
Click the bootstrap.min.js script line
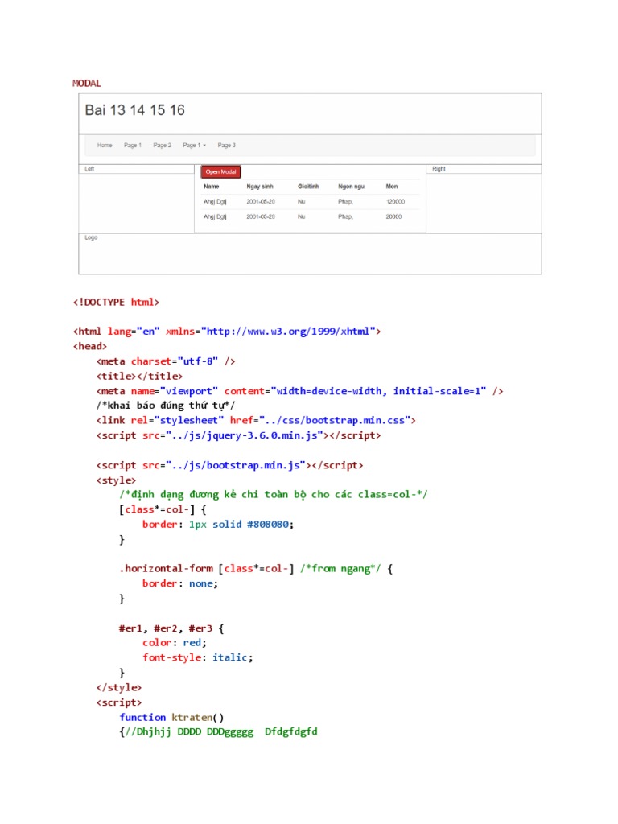pyautogui.click(x=229, y=465)
